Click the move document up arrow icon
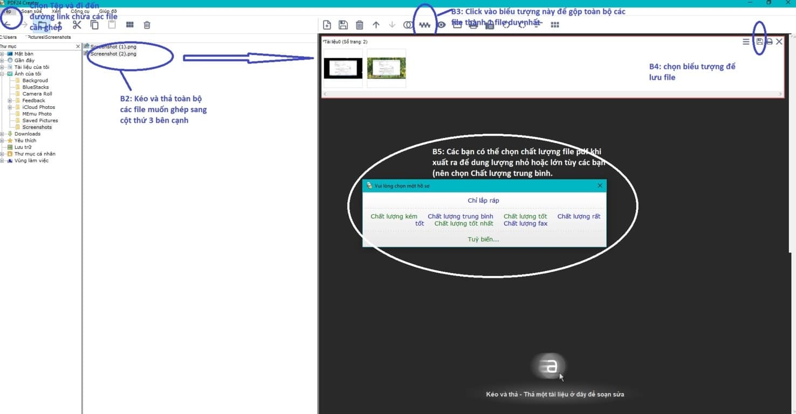The image size is (796, 414). [x=376, y=25]
